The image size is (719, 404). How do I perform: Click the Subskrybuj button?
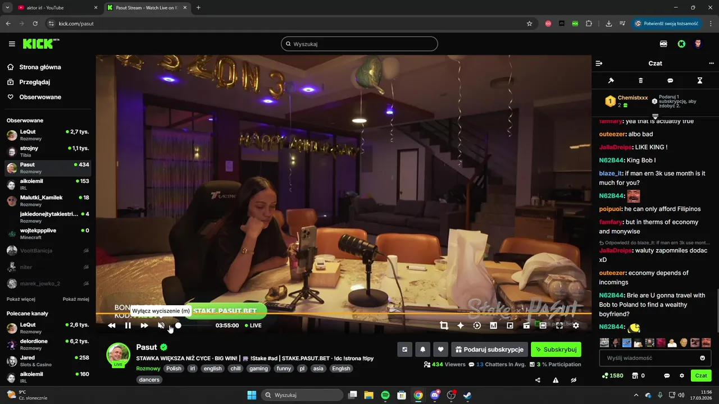pos(556,350)
